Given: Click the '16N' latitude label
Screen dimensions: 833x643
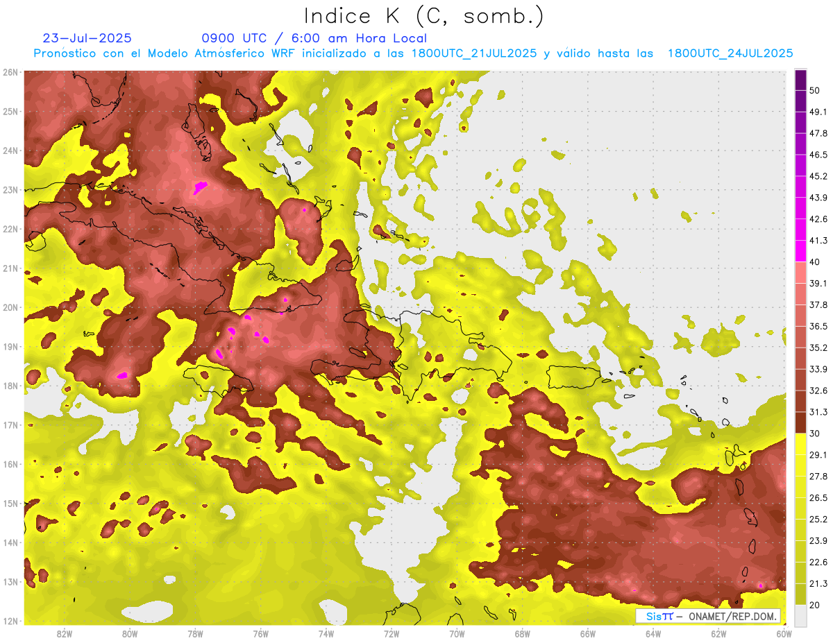Looking at the screenshot, I should click(10, 464).
